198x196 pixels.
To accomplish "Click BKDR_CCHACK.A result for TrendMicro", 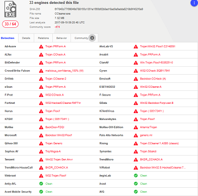I will pyautogui.click(x=152, y=159).
